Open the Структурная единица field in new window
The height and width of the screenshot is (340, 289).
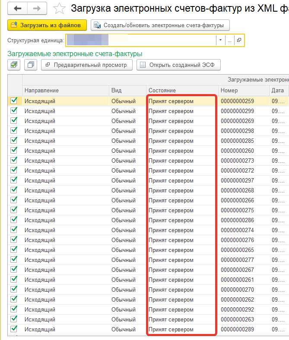click(x=239, y=40)
